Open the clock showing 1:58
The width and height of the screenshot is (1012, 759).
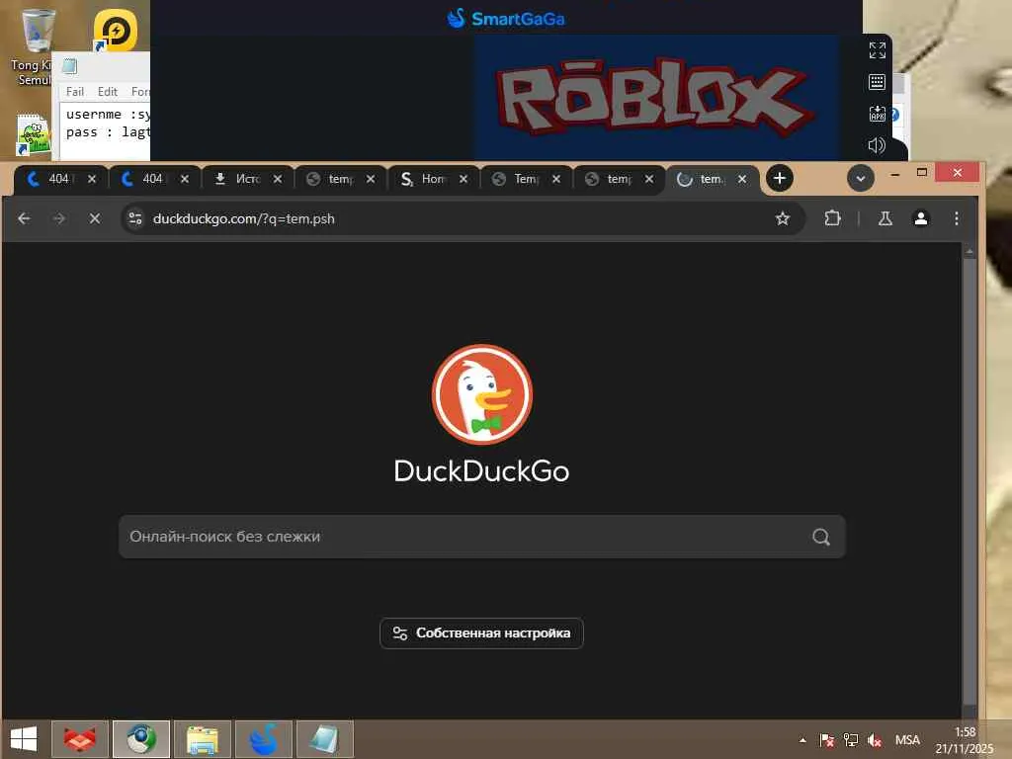point(965,740)
